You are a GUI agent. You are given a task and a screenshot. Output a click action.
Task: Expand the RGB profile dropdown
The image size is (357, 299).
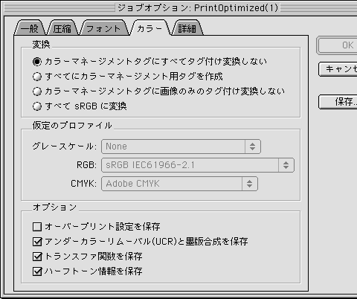click(198, 165)
